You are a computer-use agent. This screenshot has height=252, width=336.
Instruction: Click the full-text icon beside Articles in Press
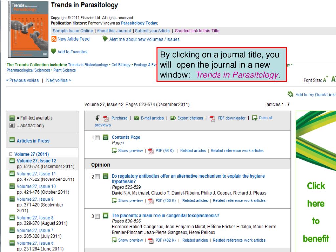pos(12,139)
